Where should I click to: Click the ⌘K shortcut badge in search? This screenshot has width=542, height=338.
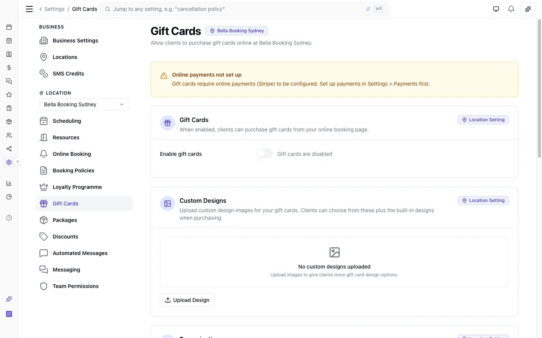point(379,9)
